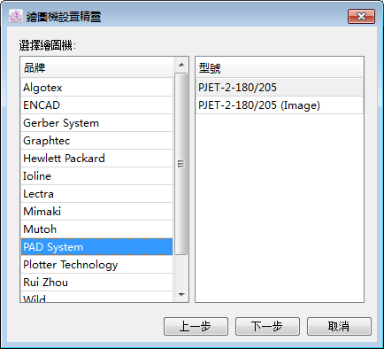Choose Plotter Technology brand

96,265
